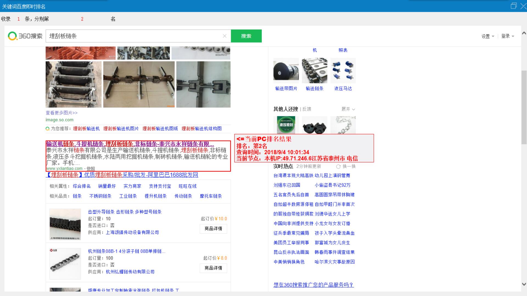Open the 设置 dropdown menu
Screen dimensions: 527x296
(x=487, y=36)
